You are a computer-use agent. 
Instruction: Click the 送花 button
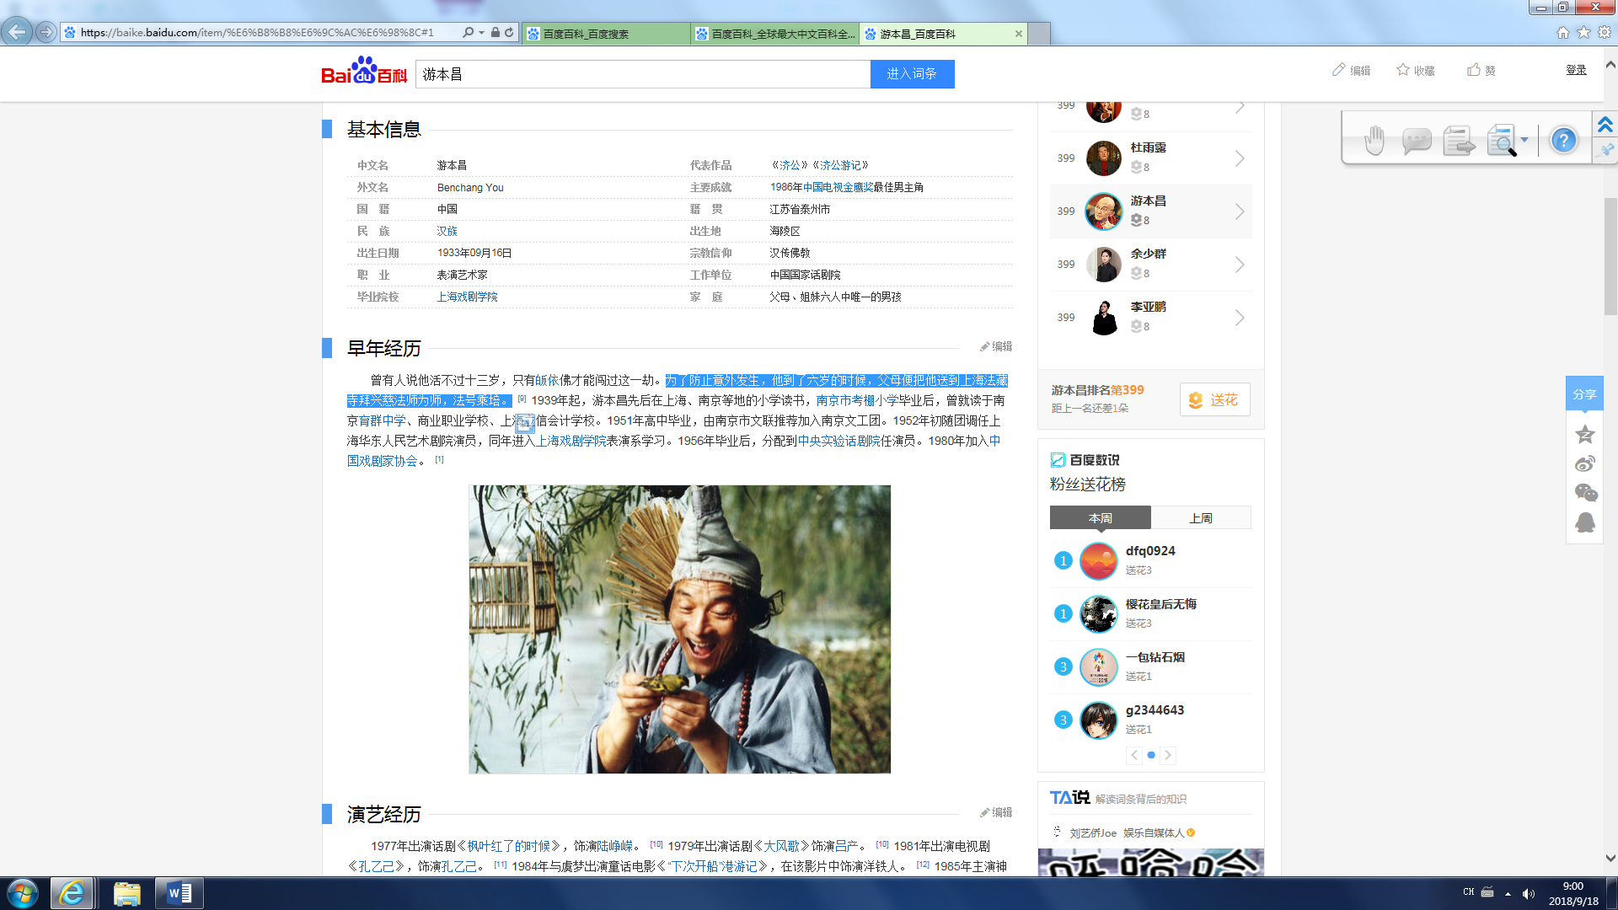pos(1214,399)
